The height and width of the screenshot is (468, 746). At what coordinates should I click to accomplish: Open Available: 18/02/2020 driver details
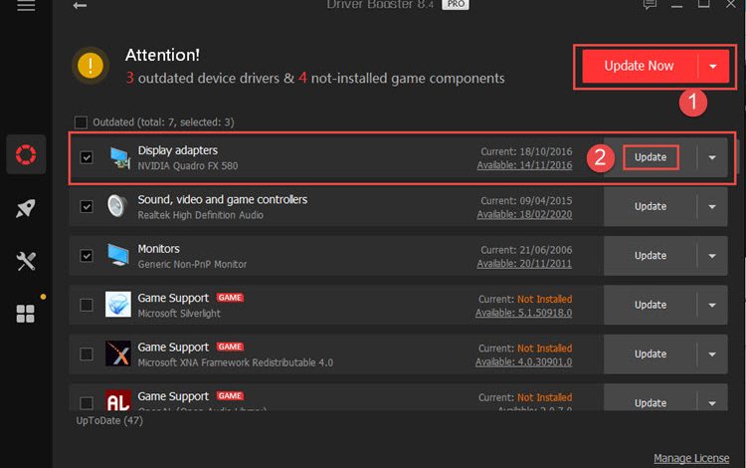coord(524,214)
